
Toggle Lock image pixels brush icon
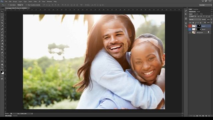tap(196, 23)
